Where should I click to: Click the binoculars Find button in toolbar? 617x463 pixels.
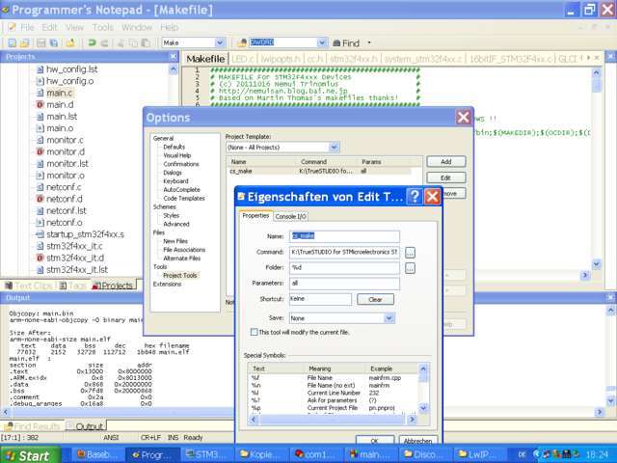coord(346,42)
